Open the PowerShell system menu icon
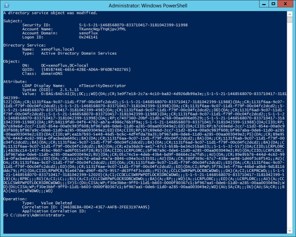This screenshot has height=237, width=296. tap(7, 5)
